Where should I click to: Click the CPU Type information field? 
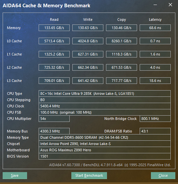[x=104, y=93]
